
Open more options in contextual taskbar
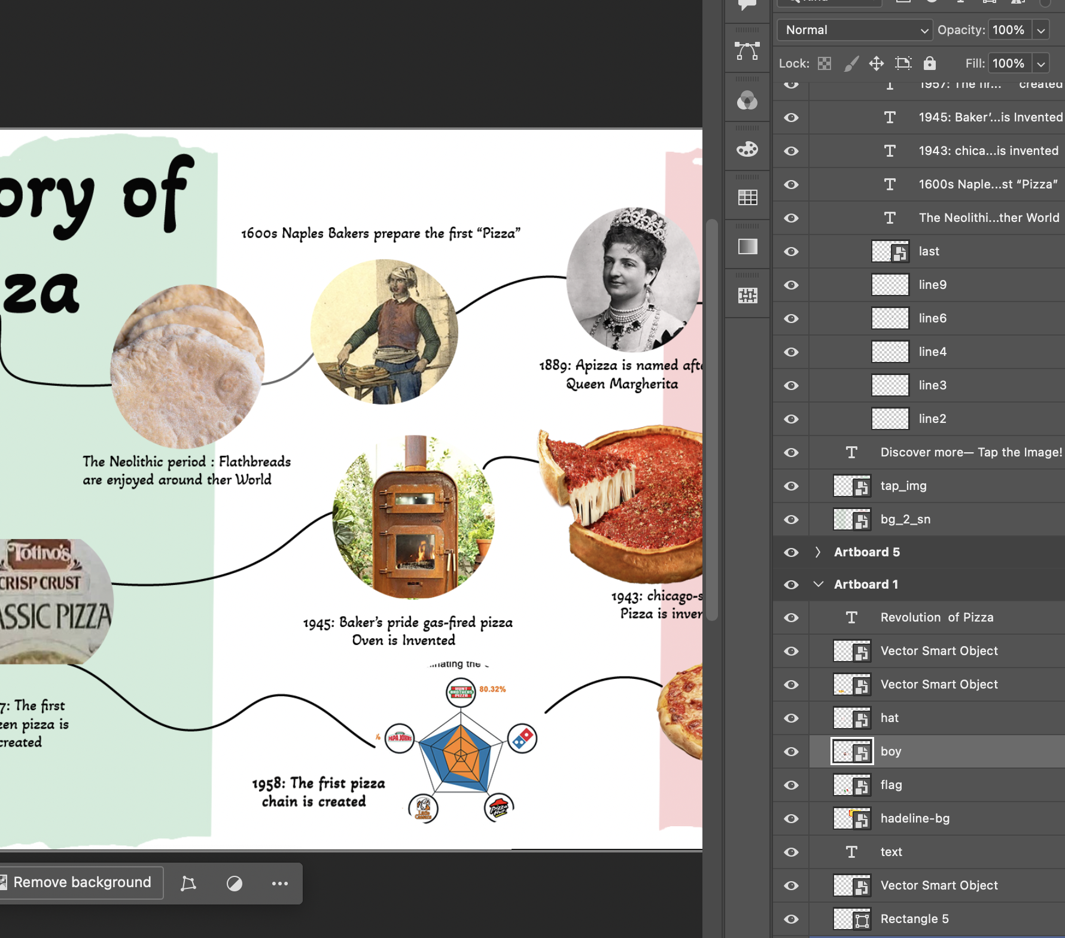[279, 883]
